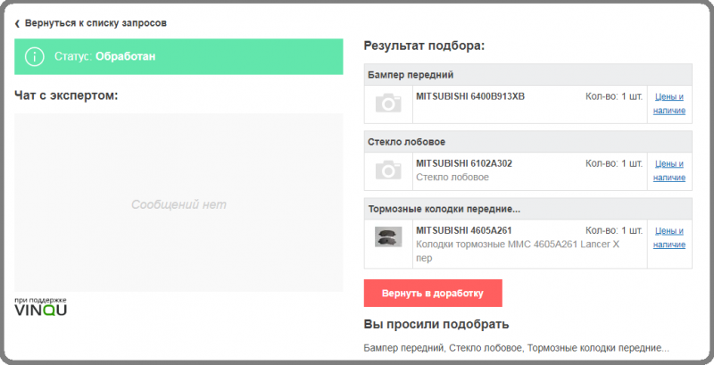Click the 'Вы просили подобрать' heading
This screenshot has height=365, width=714.
[x=436, y=325]
